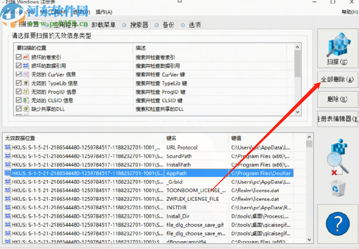Image resolution: width=359 pixels, height=249 pixels.
Task: Click the 缺少共享的DLL item icon
Action: (26, 109)
